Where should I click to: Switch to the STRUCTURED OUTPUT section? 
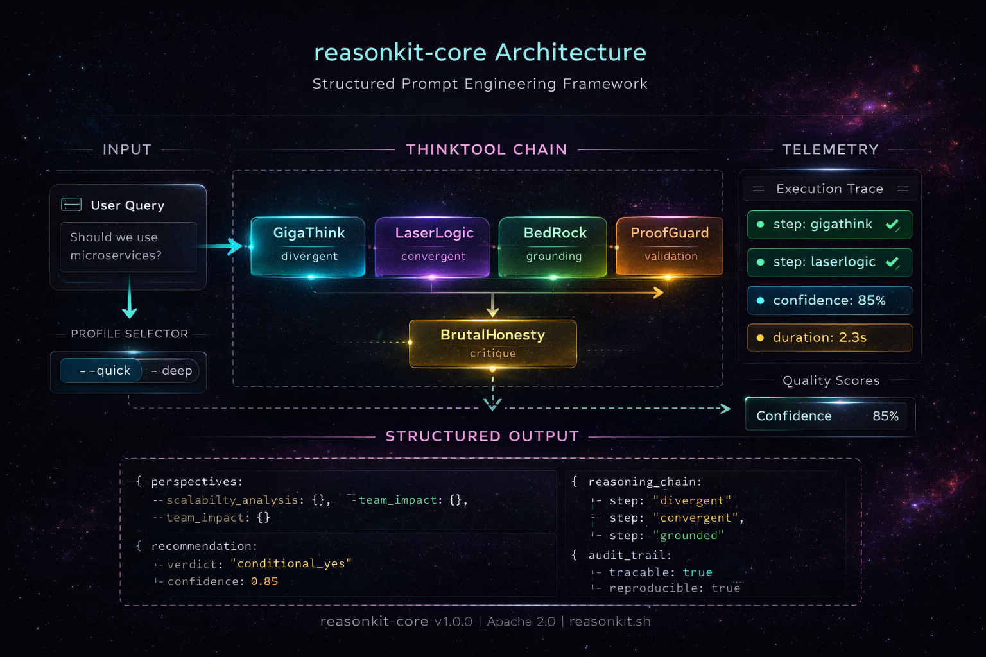click(x=481, y=436)
